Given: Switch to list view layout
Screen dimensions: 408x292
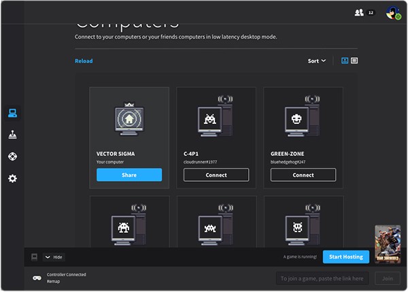Looking at the screenshot, I should point(354,61).
